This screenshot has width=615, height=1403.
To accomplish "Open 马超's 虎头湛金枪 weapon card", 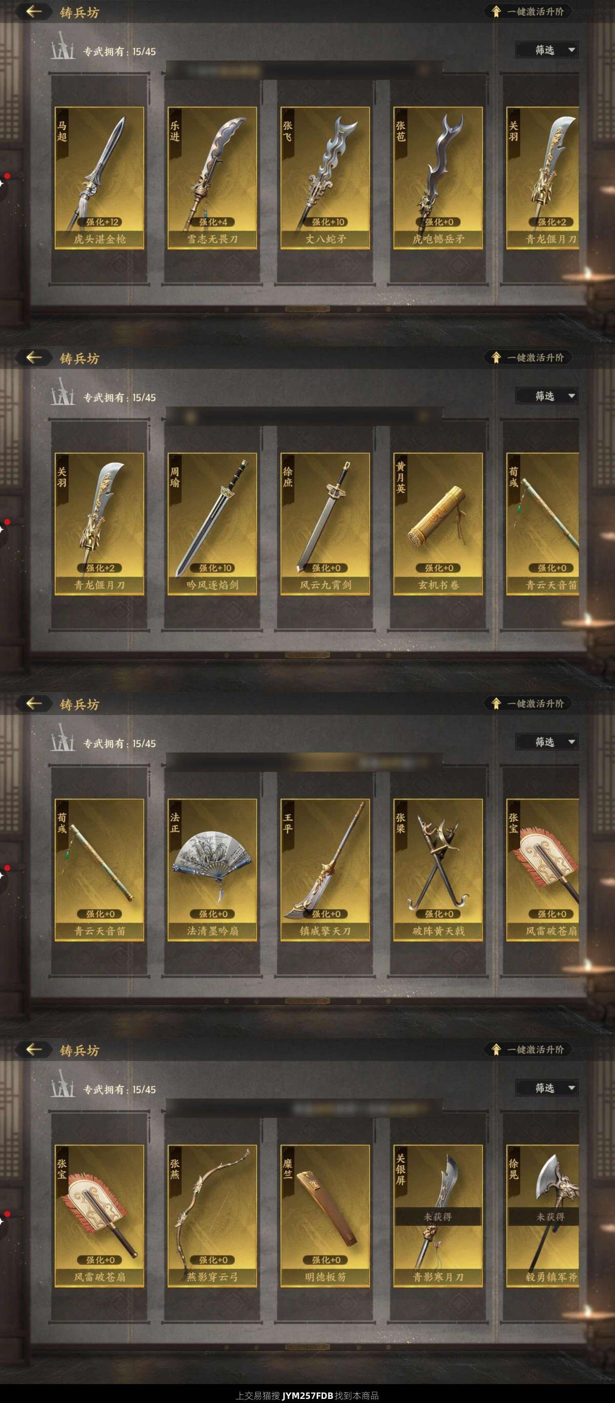I will [99, 178].
